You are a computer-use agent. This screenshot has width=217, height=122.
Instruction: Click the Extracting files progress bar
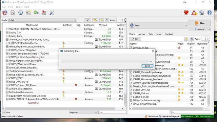click(x=104, y=61)
